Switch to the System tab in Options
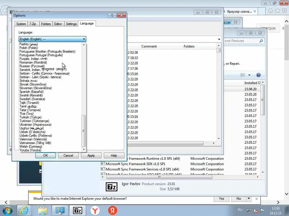The image size is (289, 216). point(21,24)
